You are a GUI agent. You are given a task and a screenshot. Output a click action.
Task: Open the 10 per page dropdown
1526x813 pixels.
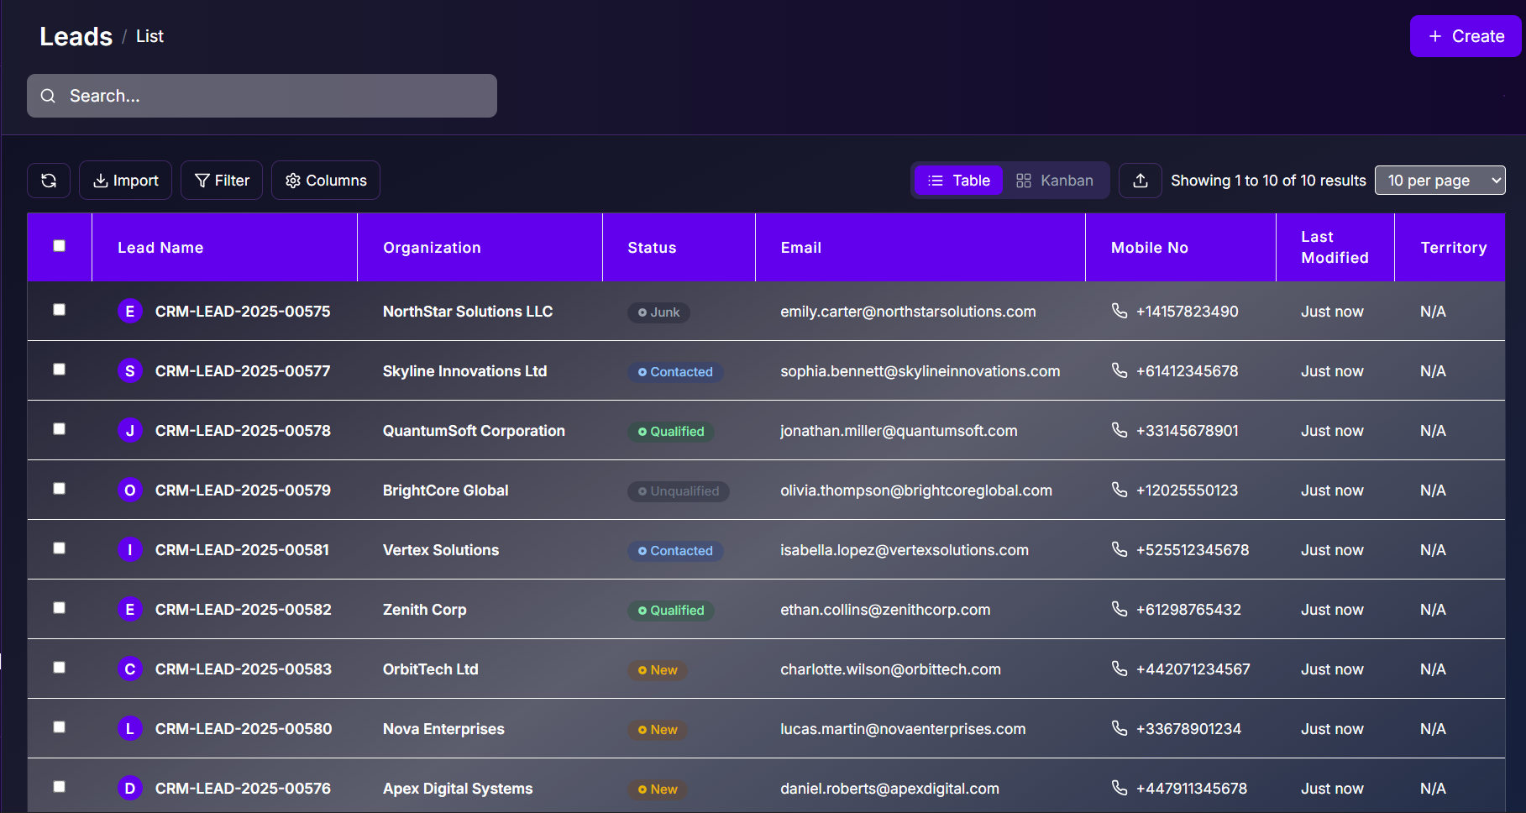click(1439, 180)
